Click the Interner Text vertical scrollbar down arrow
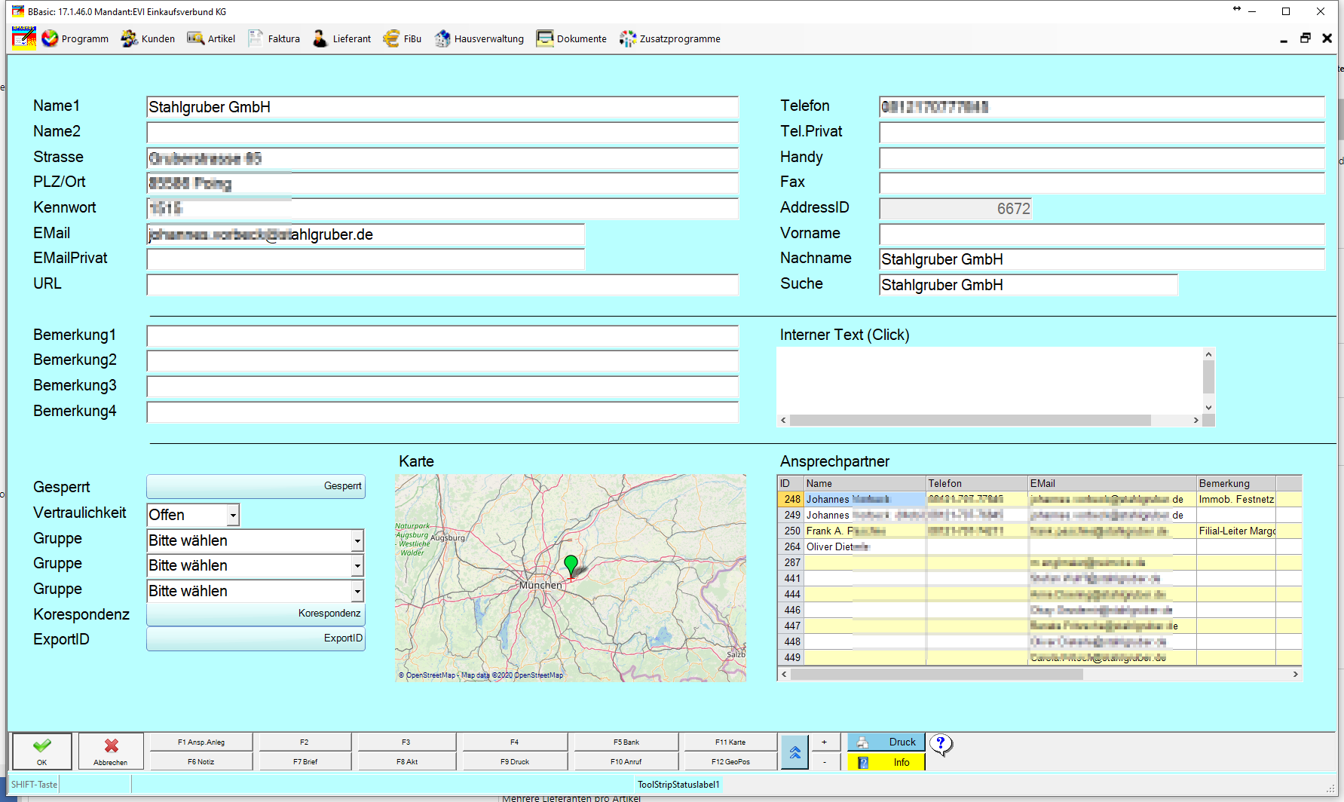This screenshot has height=802, width=1344. pyautogui.click(x=1208, y=407)
